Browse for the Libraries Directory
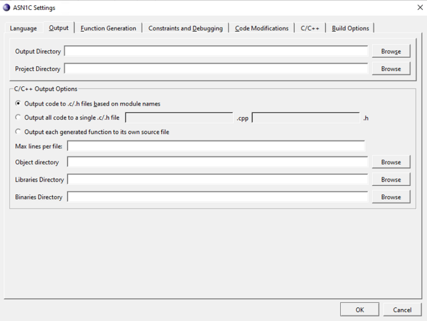 391,180
